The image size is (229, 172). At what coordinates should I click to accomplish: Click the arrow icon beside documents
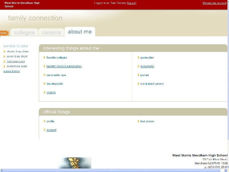click(x=138, y=66)
